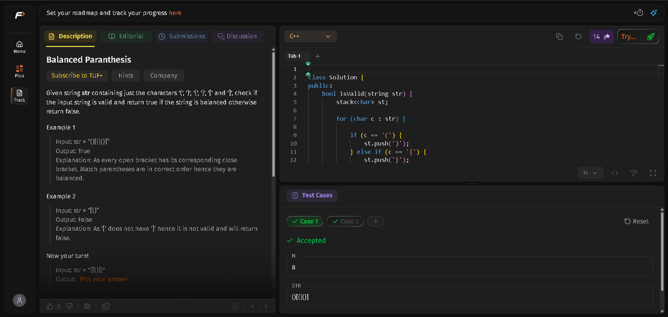Open the font size 14 dropdown
Image resolution: width=668 pixels, height=317 pixels.
[590, 173]
